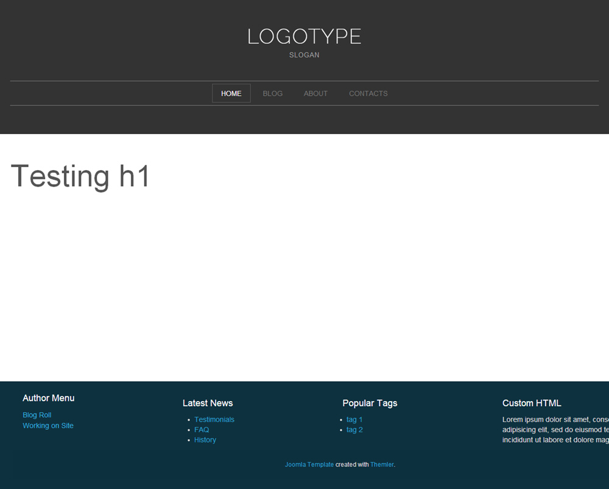609x489 pixels.
Task: Select the "tag 2" link
Action: coord(354,430)
